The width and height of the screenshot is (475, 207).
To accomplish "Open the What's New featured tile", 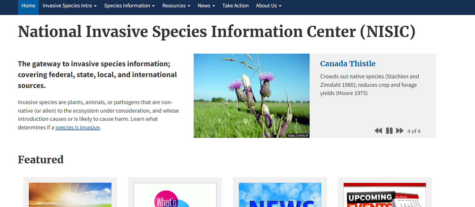I will (x=175, y=195).
